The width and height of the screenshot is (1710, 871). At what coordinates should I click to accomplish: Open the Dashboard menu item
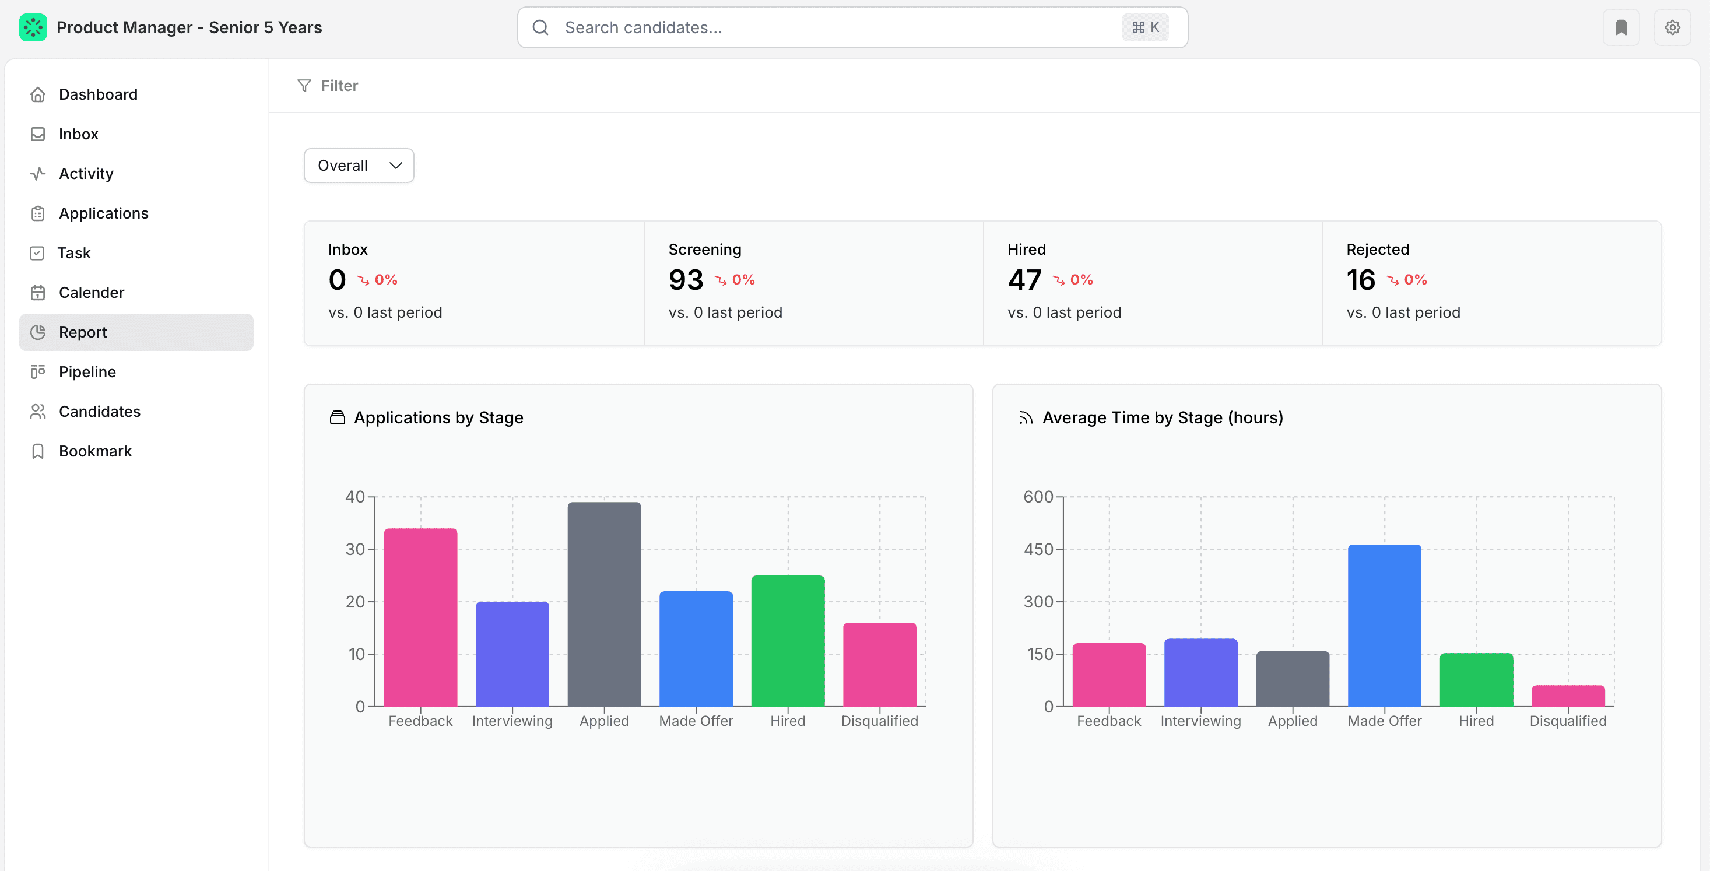coord(97,94)
